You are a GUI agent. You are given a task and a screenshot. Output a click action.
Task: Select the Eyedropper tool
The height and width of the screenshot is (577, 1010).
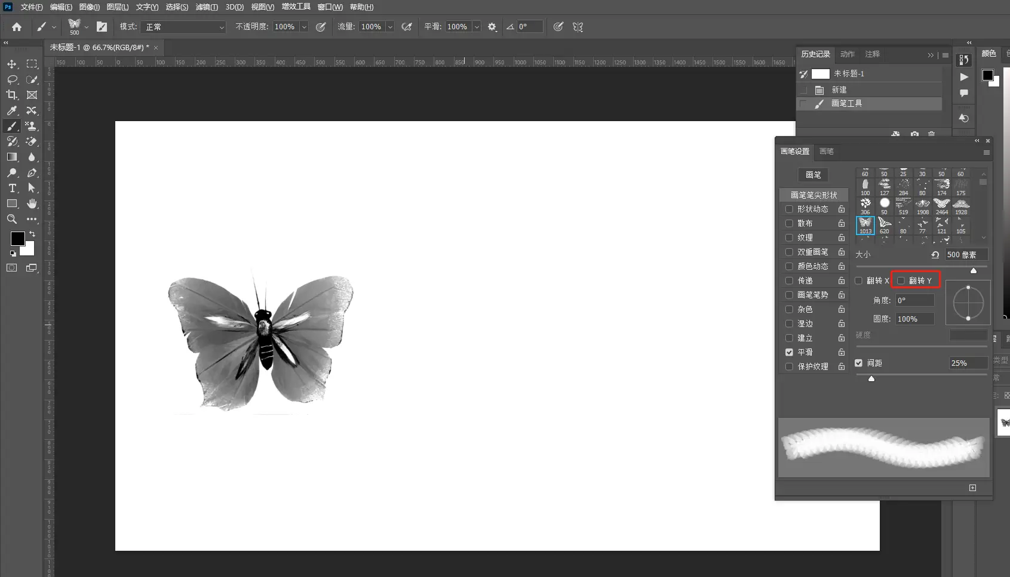[12, 110]
